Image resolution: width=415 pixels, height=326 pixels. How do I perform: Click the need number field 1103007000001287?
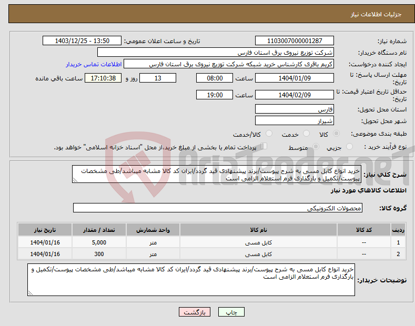tap(295, 41)
